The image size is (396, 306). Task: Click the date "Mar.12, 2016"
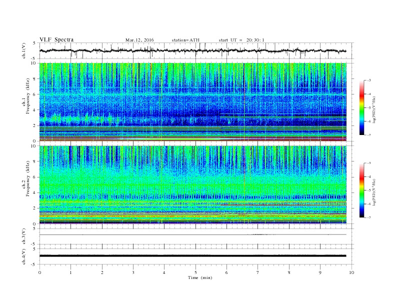click(x=139, y=40)
